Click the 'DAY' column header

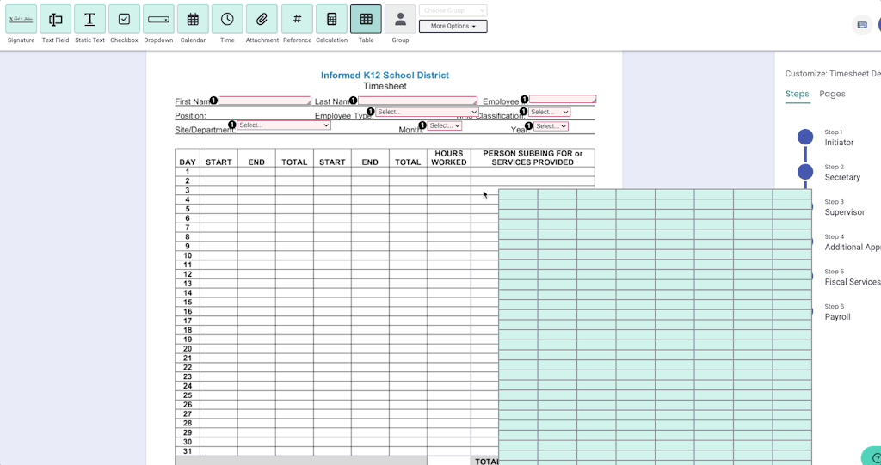188,162
